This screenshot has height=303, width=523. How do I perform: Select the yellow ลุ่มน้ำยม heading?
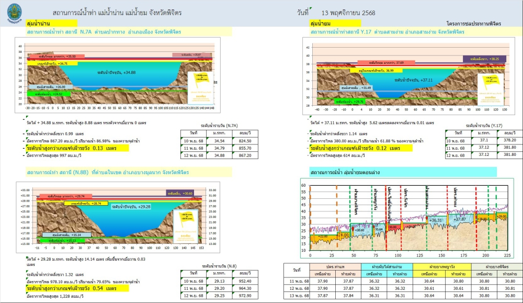335,24
